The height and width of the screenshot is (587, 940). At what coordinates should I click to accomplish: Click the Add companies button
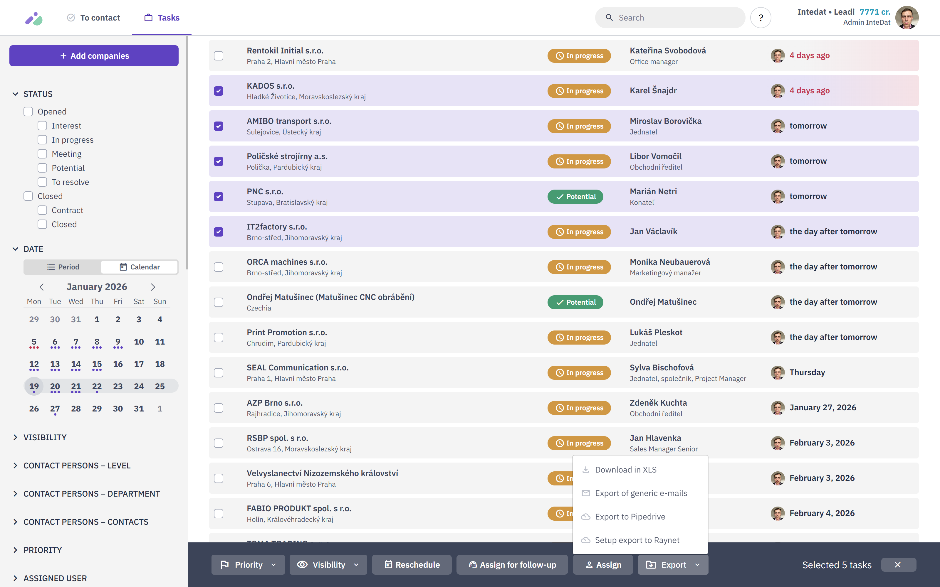tap(94, 55)
